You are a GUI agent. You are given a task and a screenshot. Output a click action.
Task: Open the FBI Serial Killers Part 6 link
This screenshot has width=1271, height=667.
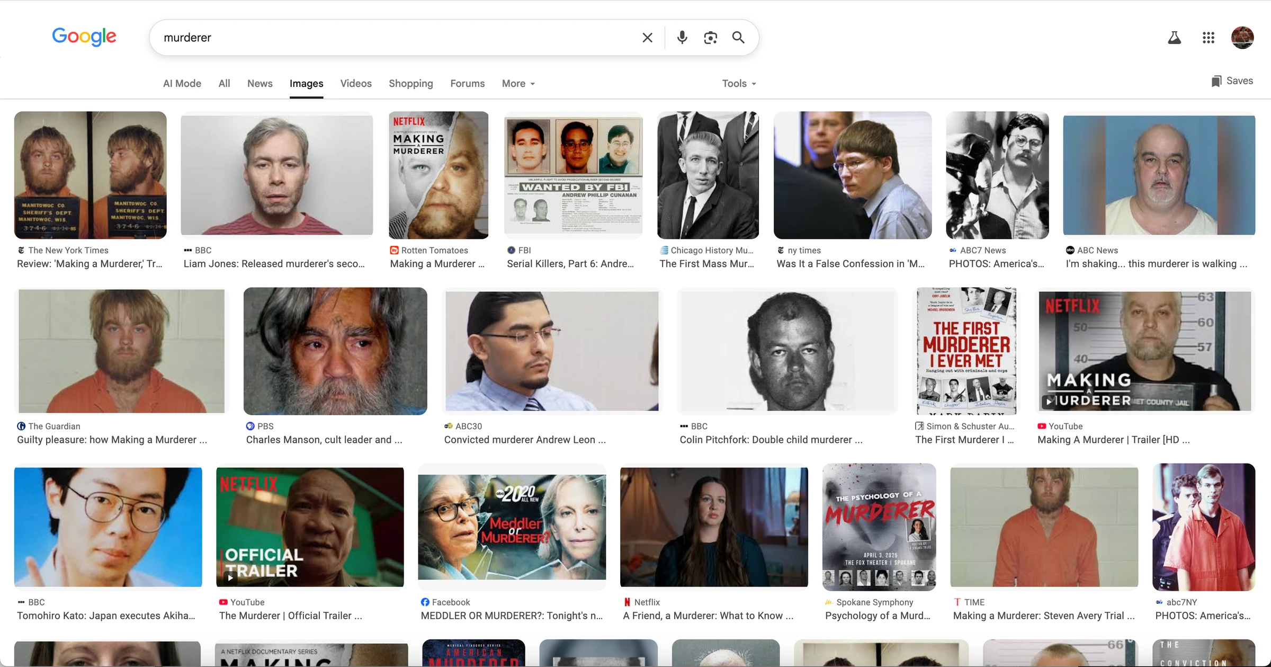pyautogui.click(x=570, y=264)
